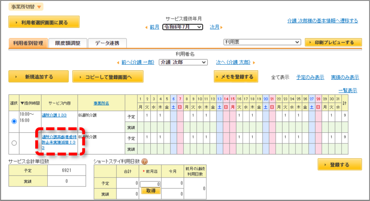370x201 pixels.
Task: Switch to the データ連携 tab
Action: 107,43
